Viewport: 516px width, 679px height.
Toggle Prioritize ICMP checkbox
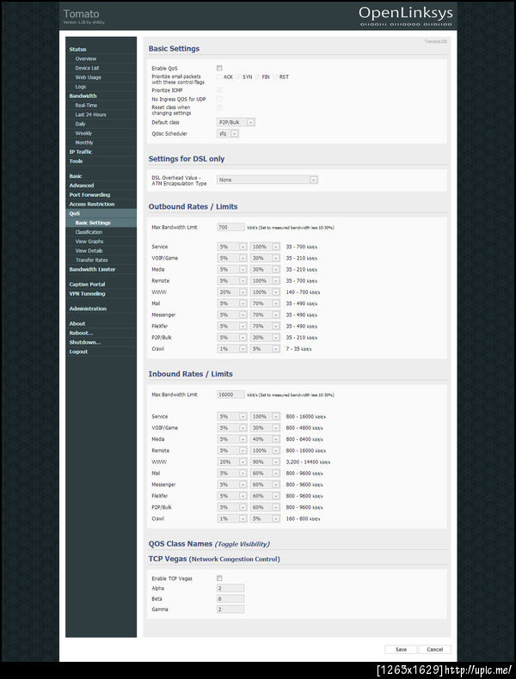(x=219, y=90)
